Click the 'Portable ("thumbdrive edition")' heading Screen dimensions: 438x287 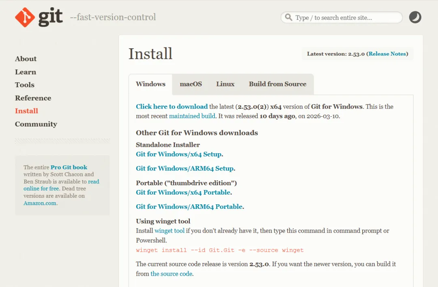186,183
